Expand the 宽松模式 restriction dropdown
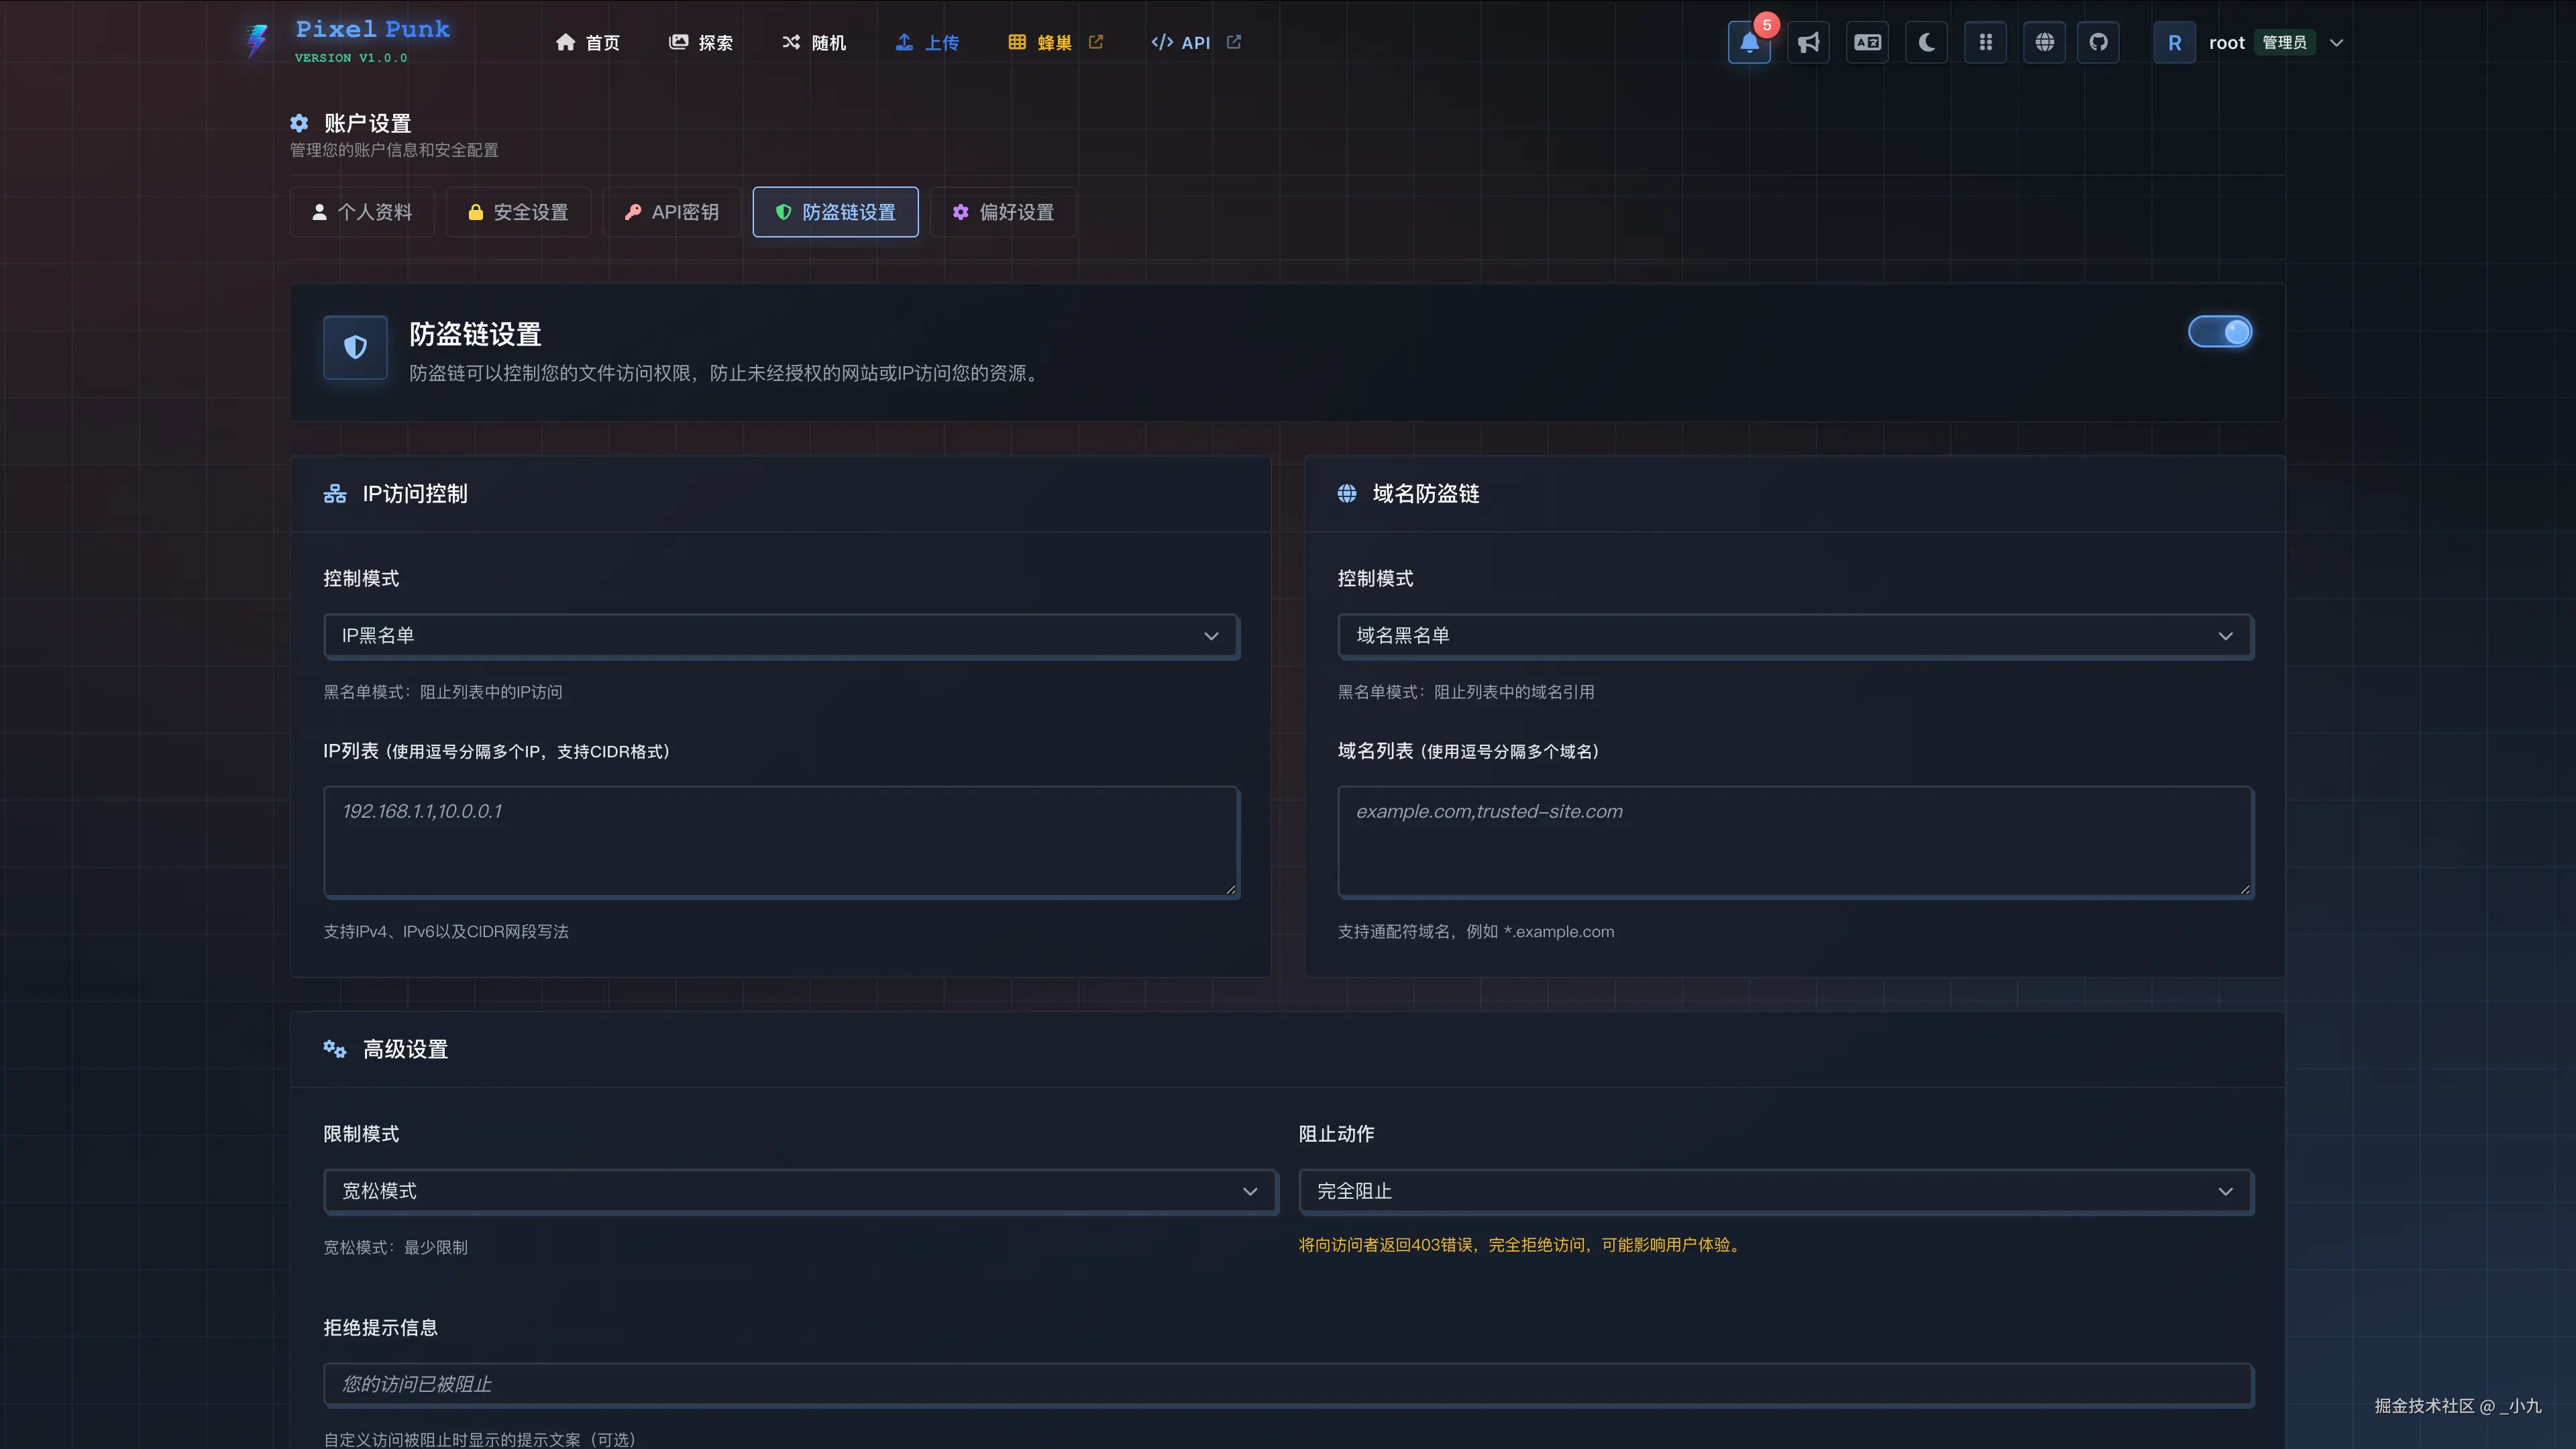The width and height of the screenshot is (2576, 1449). click(800, 1191)
